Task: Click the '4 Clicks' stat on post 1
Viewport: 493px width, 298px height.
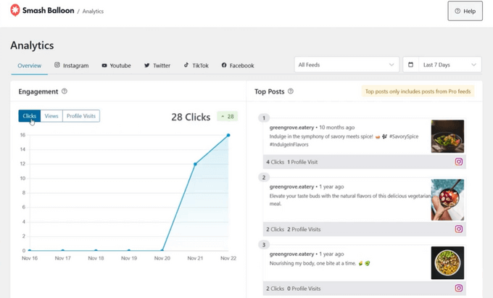Action: click(x=275, y=162)
